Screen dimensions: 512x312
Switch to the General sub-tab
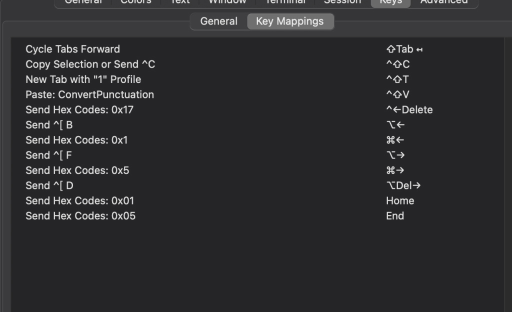tap(219, 21)
